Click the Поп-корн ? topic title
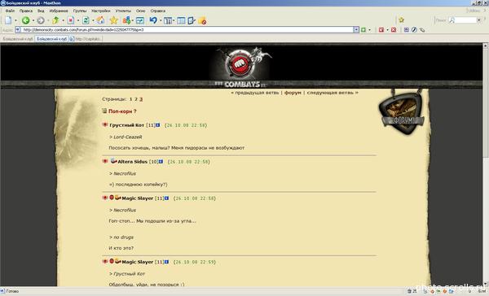 coord(122,111)
